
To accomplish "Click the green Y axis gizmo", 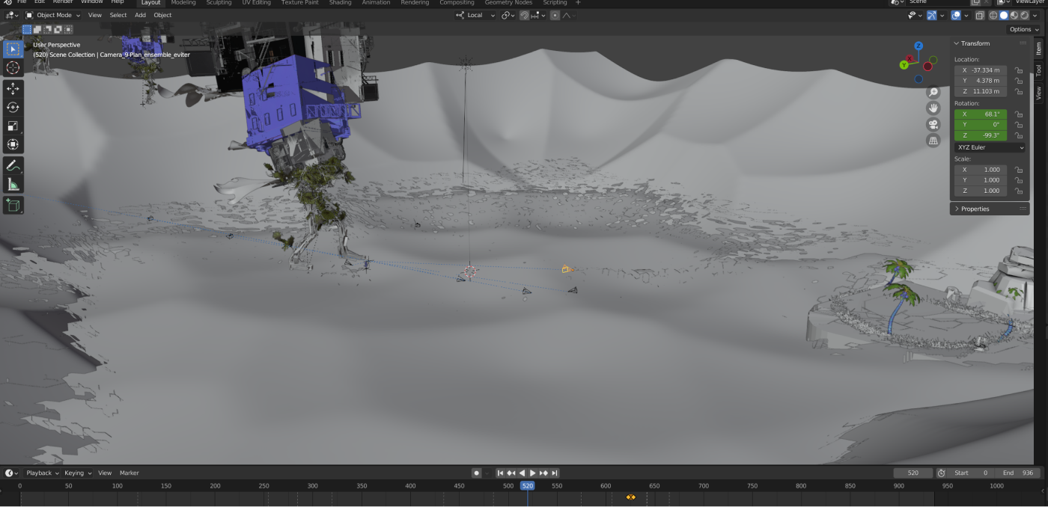I will click(904, 66).
